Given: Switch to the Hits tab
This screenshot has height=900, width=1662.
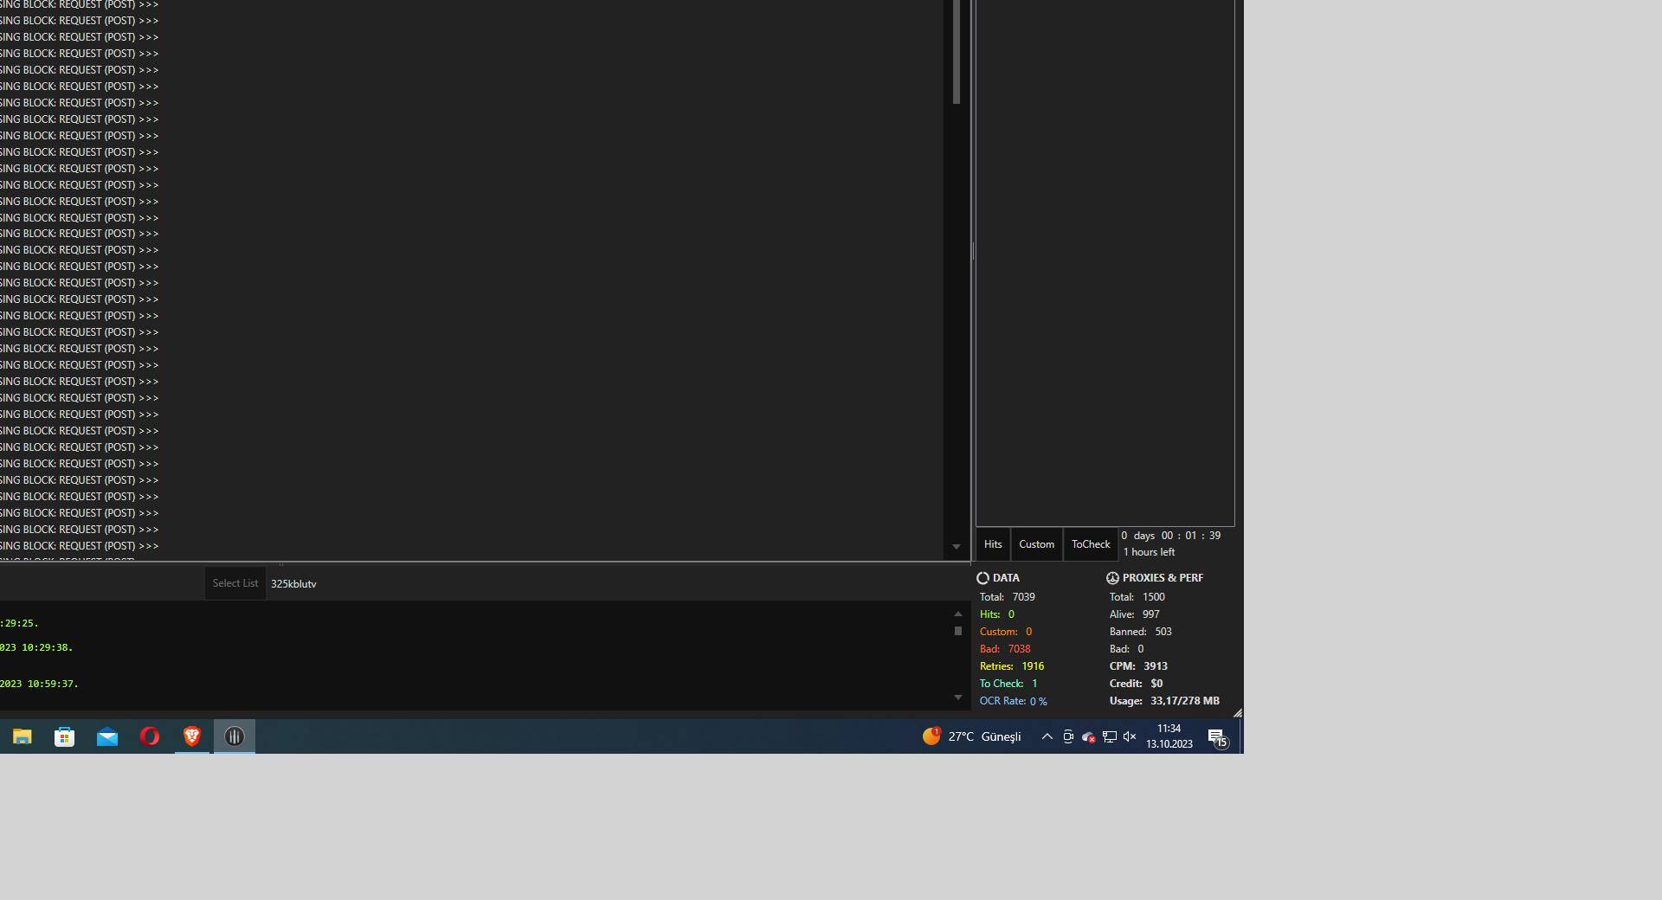Looking at the screenshot, I should point(993,544).
